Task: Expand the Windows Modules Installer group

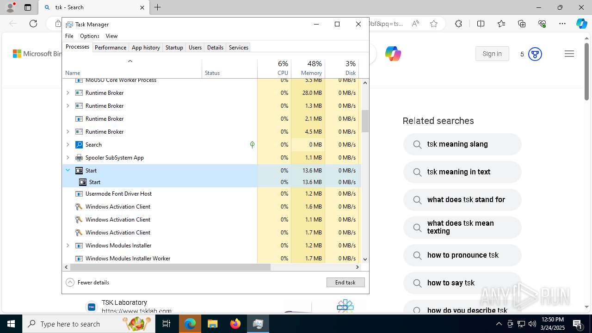Action: [68, 246]
